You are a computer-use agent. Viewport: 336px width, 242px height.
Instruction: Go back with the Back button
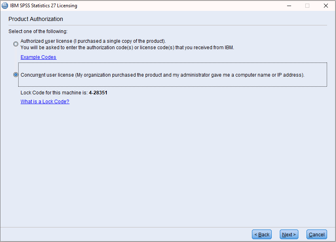point(262,234)
